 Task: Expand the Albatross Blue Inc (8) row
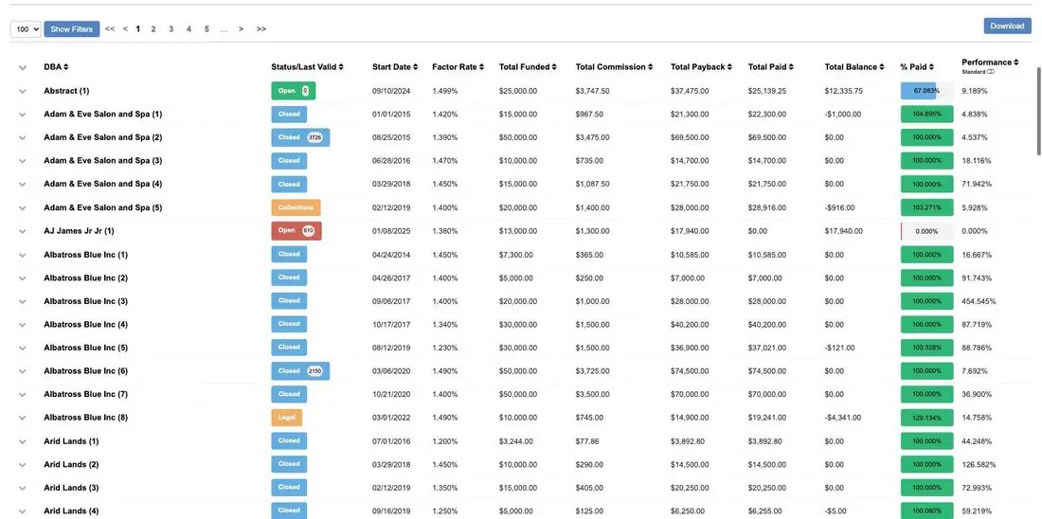tap(23, 418)
